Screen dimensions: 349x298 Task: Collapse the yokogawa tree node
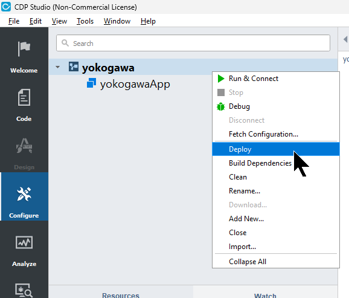[57, 67]
